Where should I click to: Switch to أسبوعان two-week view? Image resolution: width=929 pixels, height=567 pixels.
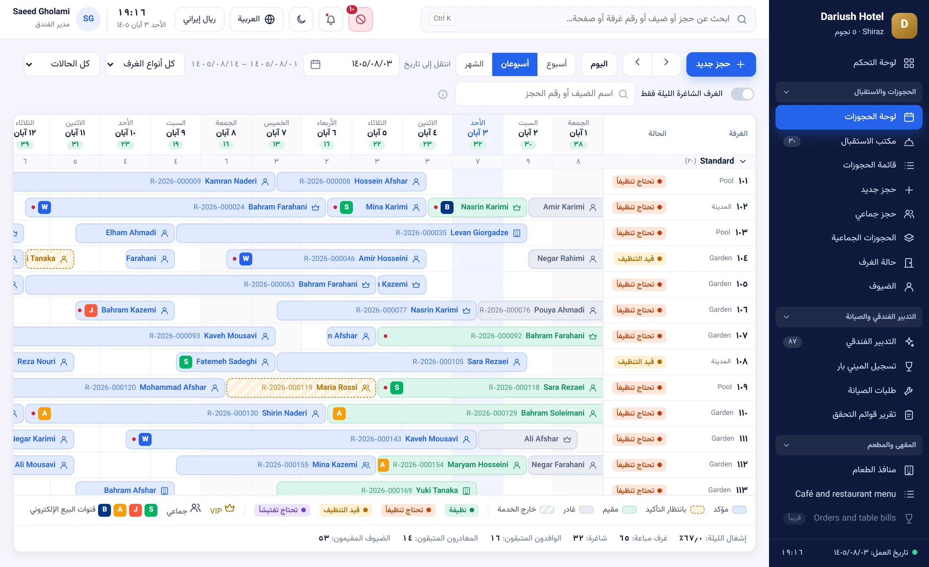click(x=514, y=64)
